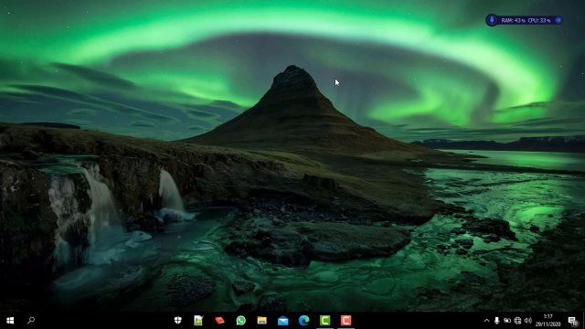Open the Windows Security shield icon
The height and width of the screenshot is (329, 585).
point(177,320)
